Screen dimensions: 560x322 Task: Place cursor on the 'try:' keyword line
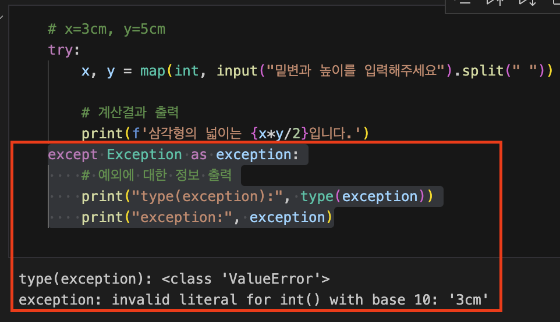point(63,50)
